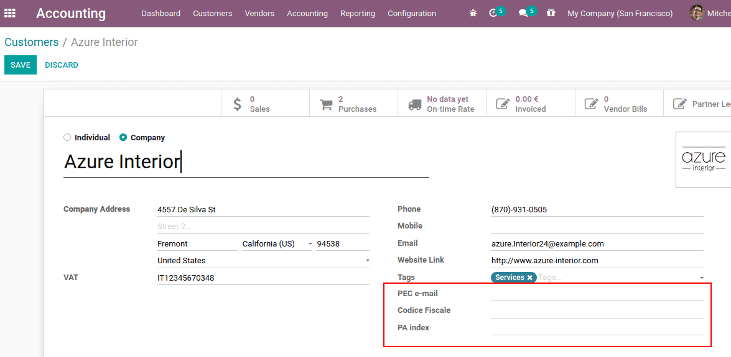Screen dimensions: 731x357
Task: Click the Phone field (870)-931-0505
Action: 597,210
